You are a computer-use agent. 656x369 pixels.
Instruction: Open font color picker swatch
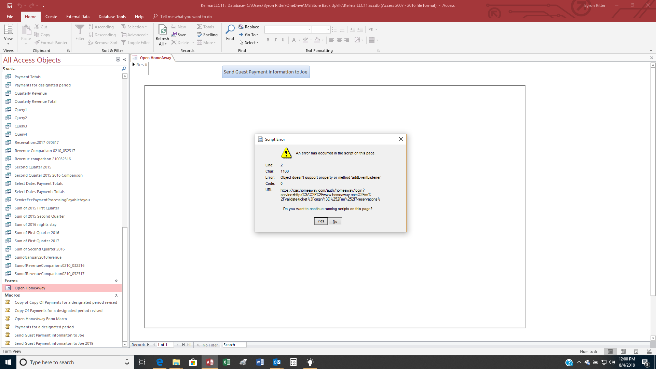(x=294, y=40)
